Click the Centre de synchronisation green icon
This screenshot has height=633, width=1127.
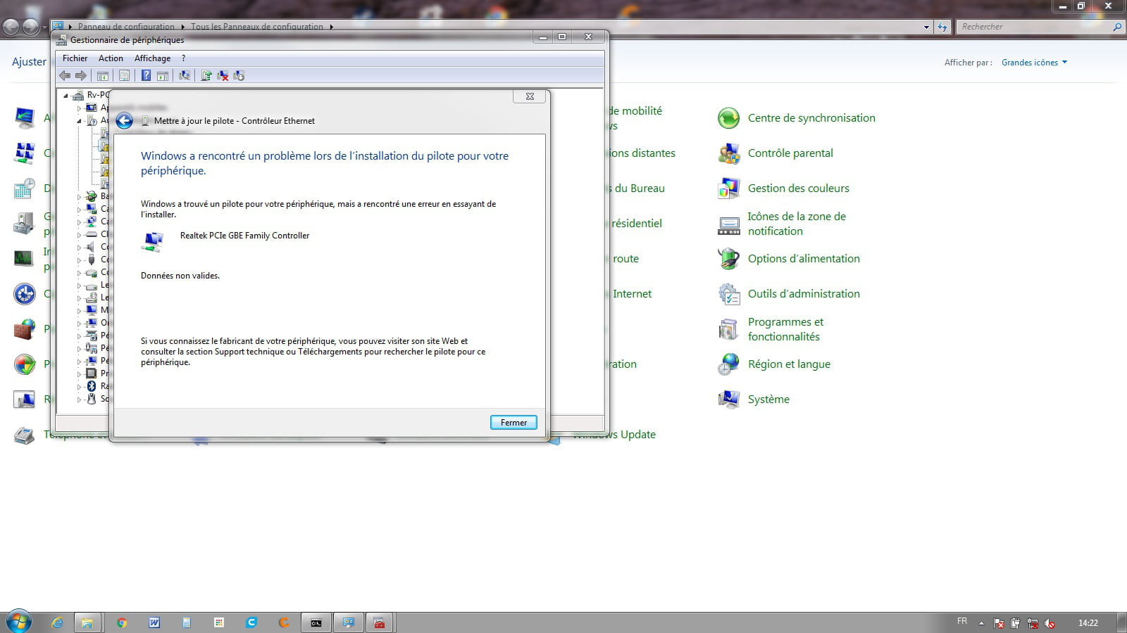(728, 118)
